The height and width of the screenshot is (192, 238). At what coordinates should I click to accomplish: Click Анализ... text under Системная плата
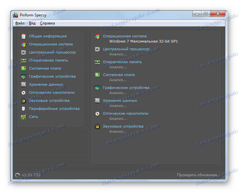pos(118,80)
